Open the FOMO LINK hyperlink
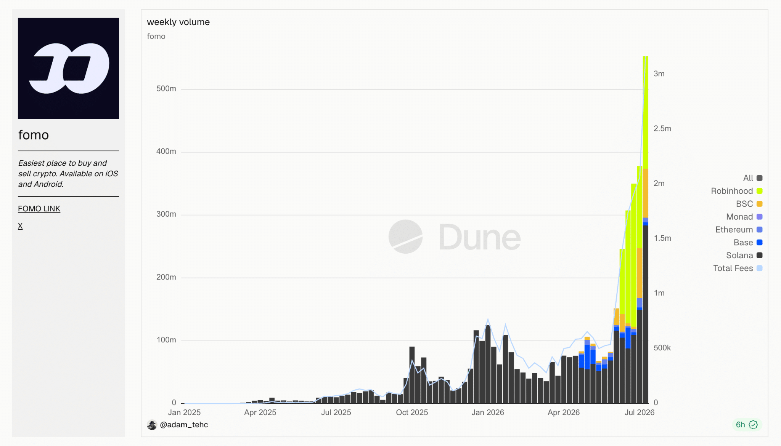 pyautogui.click(x=39, y=209)
